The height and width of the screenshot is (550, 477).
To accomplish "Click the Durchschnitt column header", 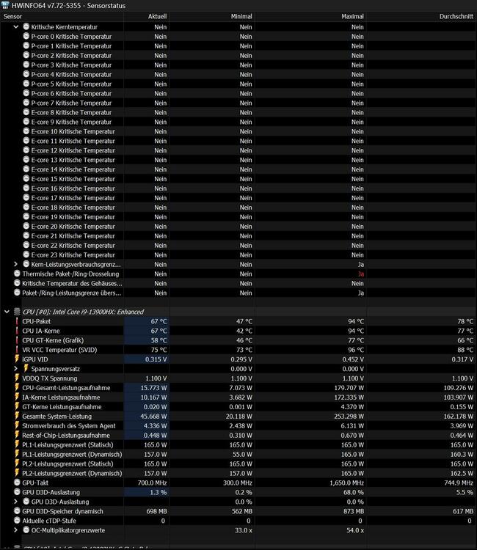I will pyautogui.click(x=455, y=15).
